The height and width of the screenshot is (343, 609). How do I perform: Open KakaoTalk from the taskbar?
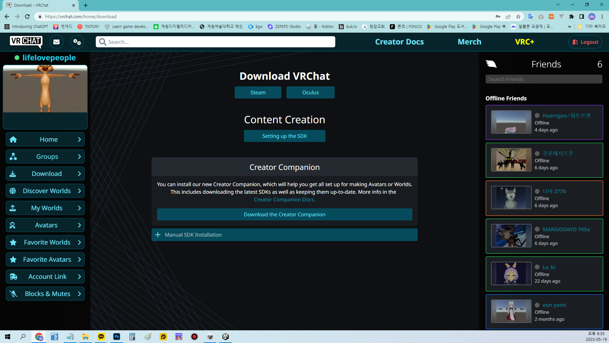tap(101, 337)
